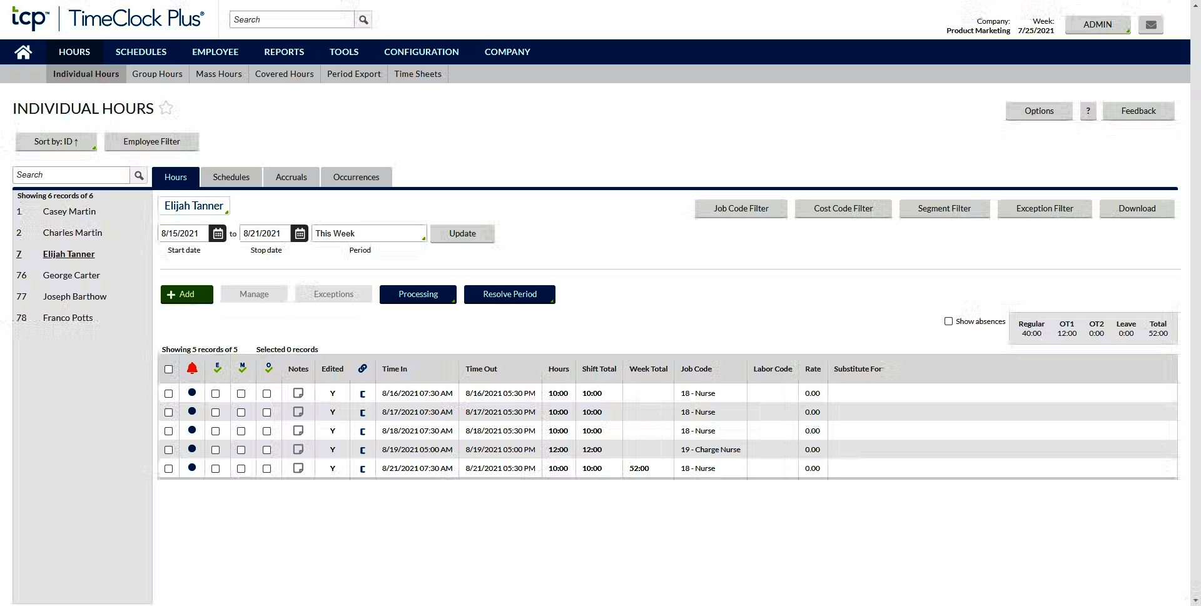1201x606 pixels.
Task: Click the chain link icon in the column header
Action: click(x=363, y=368)
